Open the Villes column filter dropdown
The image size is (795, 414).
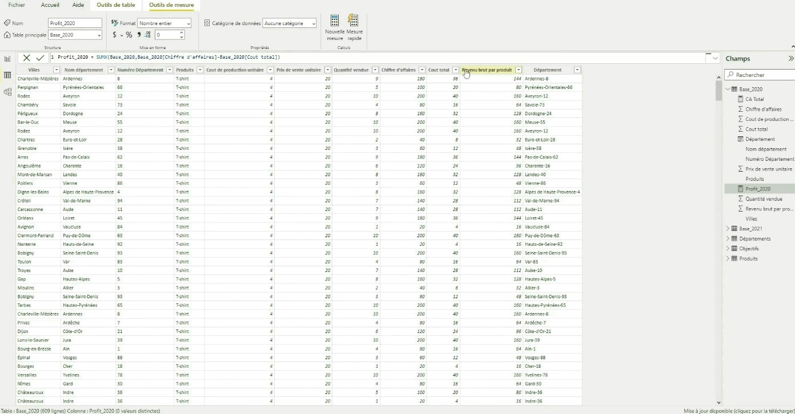pos(56,70)
